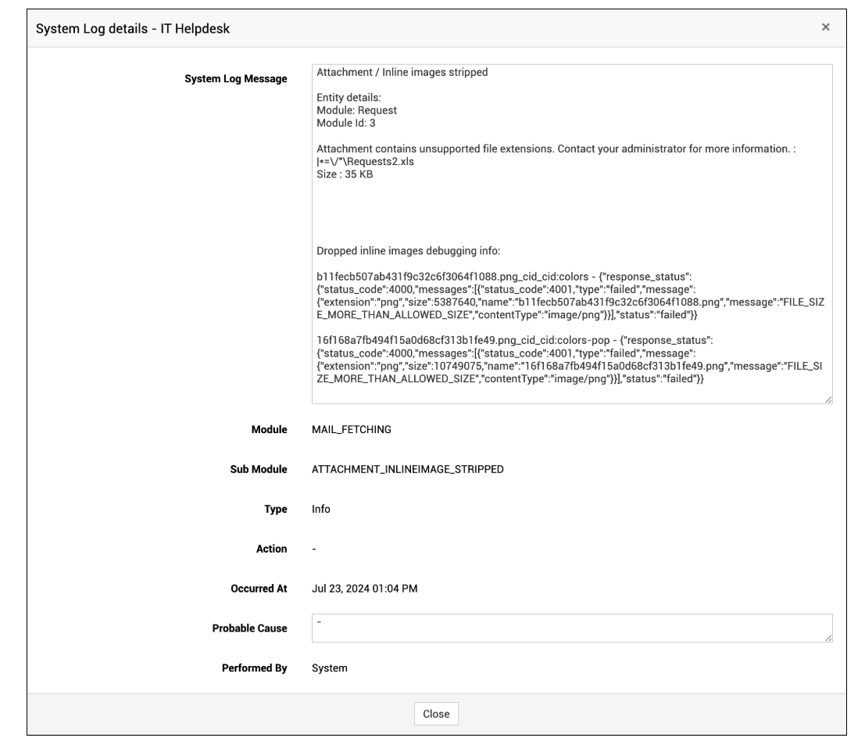The height and width of the screenshot is (745, 865).
Task: Click the Probable Cause field resize handle
Action: click(x=828, y=639)
